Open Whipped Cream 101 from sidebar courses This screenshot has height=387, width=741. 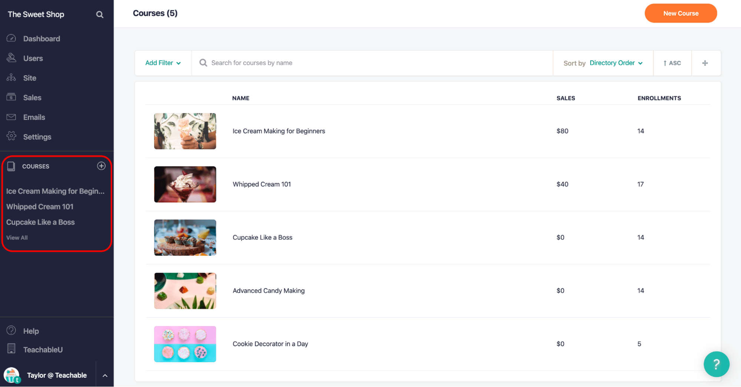point(40,207)
